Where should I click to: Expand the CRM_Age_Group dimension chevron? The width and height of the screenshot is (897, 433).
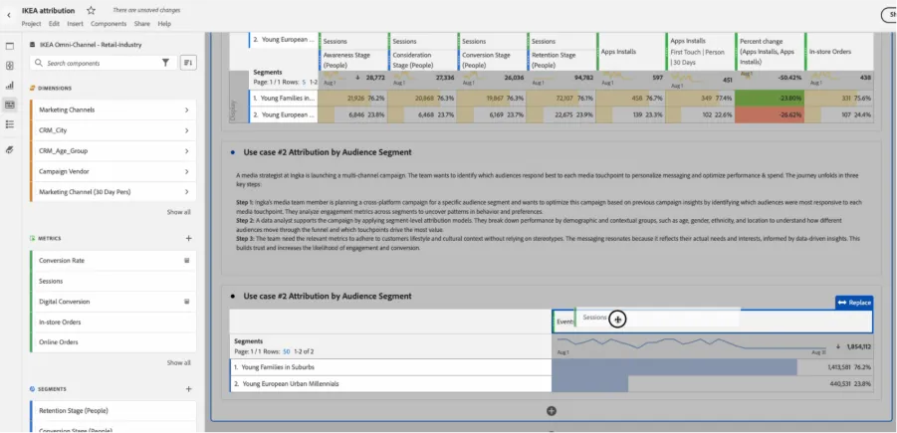click(x=186, y=151)
